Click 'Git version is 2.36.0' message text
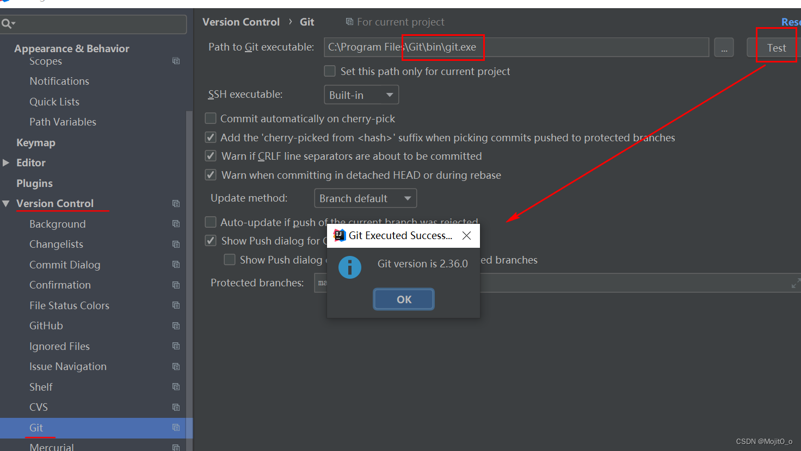 coord(423,264)
